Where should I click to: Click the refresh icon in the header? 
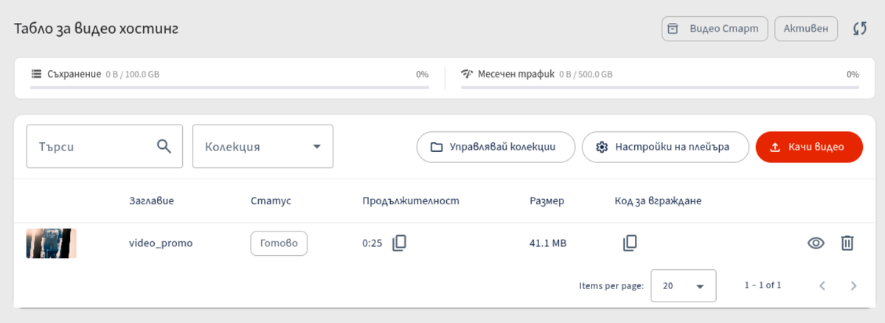pos(859,29)
